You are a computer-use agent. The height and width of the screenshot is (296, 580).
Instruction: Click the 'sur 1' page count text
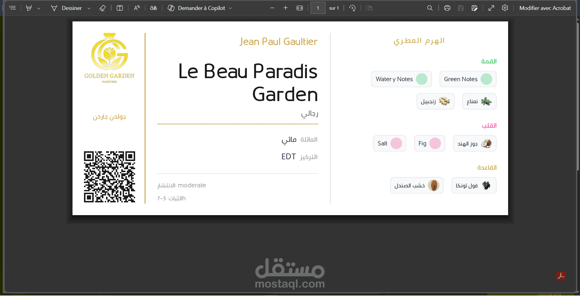(x=334, y=8)
